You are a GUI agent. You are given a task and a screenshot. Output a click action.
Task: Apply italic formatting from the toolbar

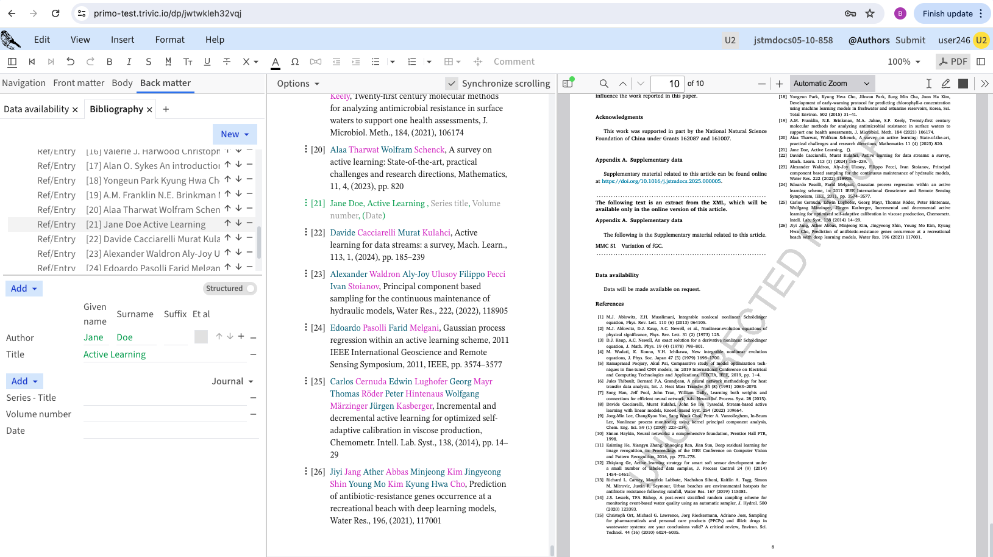129,62
